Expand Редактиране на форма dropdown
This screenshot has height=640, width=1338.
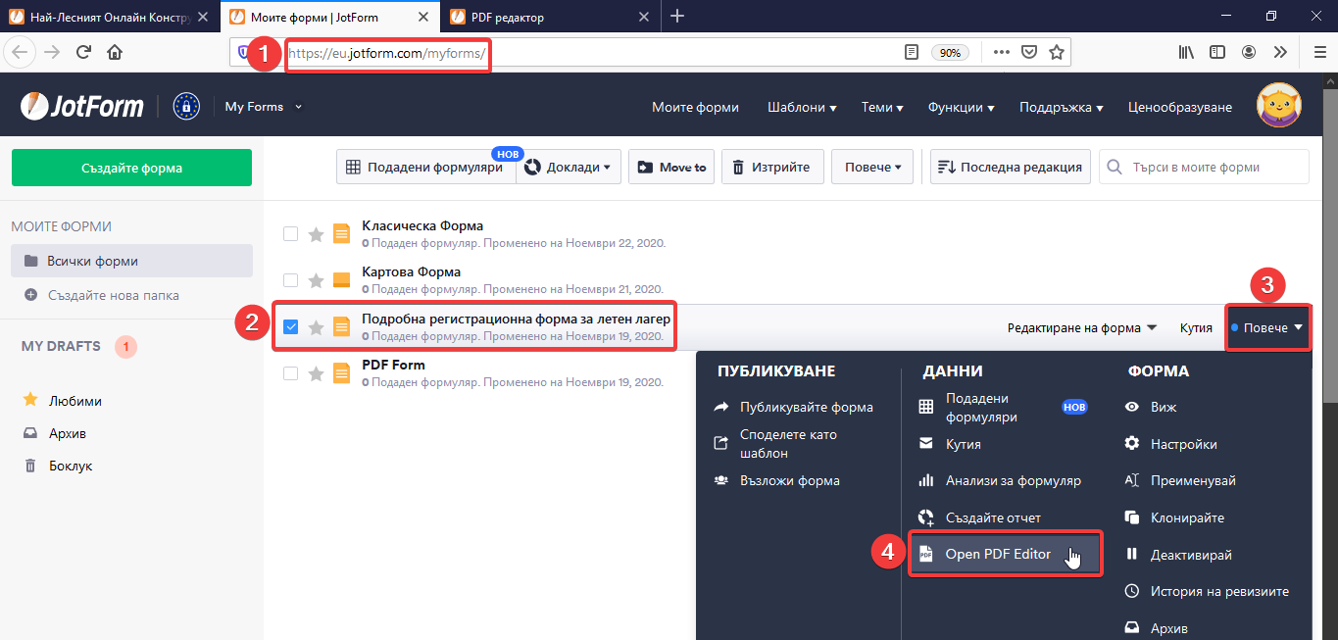coord(1081,327)
